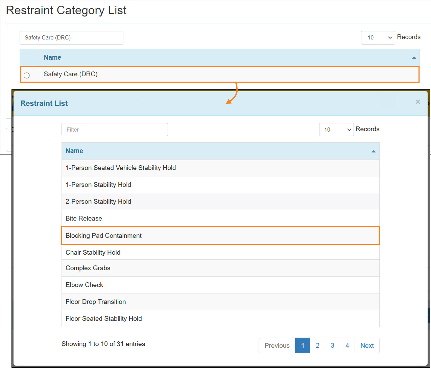Open the Restraint Category List records dropdown
This screenshot has width=431, height=369.
pos(378,37)
